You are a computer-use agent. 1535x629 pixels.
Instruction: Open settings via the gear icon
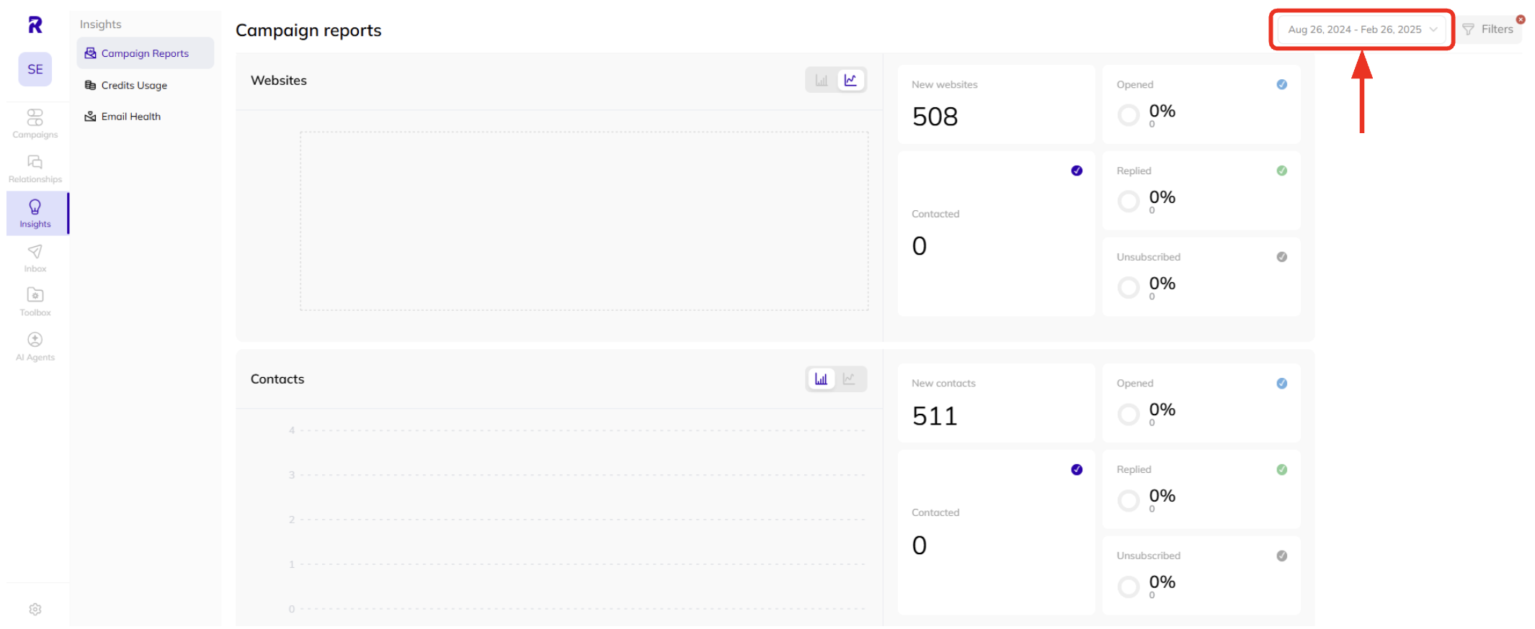point(35,609)
